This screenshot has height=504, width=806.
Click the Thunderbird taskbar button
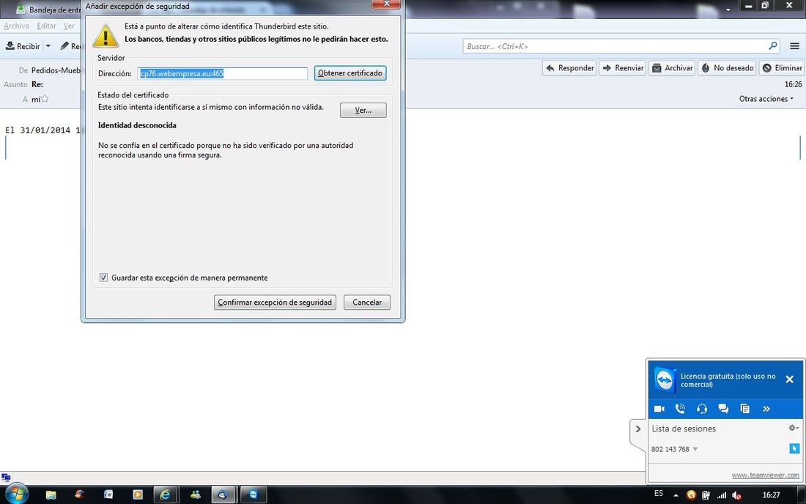[x=223, y=494]
